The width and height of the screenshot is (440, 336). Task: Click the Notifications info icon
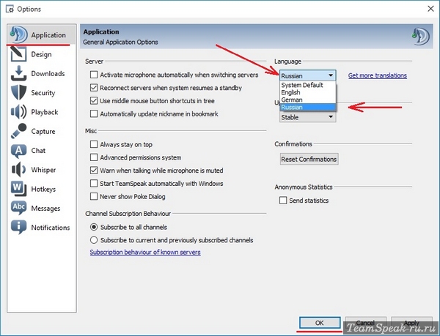click(18, 227)
